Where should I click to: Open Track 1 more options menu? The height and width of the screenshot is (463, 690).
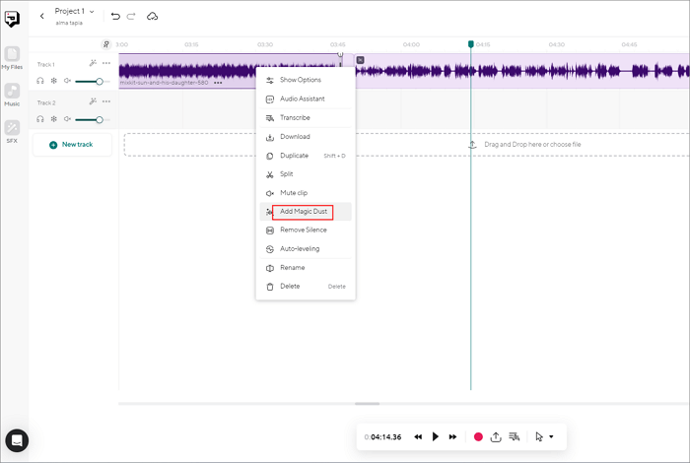[106, 63]
